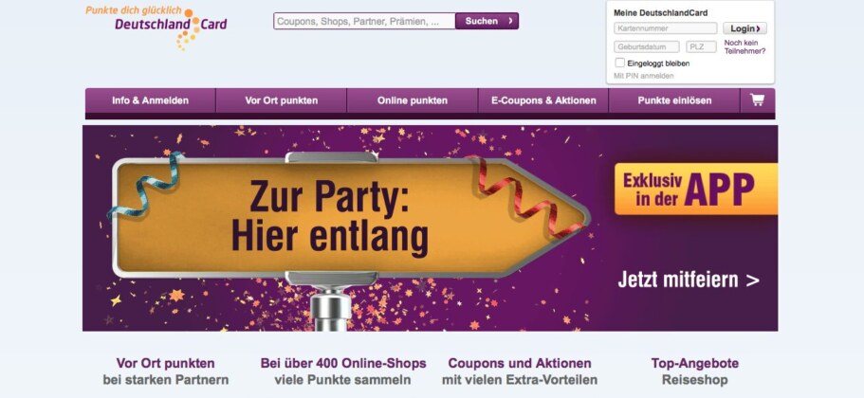Image resolution: width=864 pixels, height=398 pixels.
Task: Click the Jetzt mitfeiern banner link
Action: point(689,280)
